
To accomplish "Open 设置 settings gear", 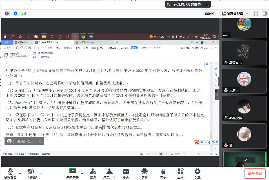I will click(x=197, y=174).
